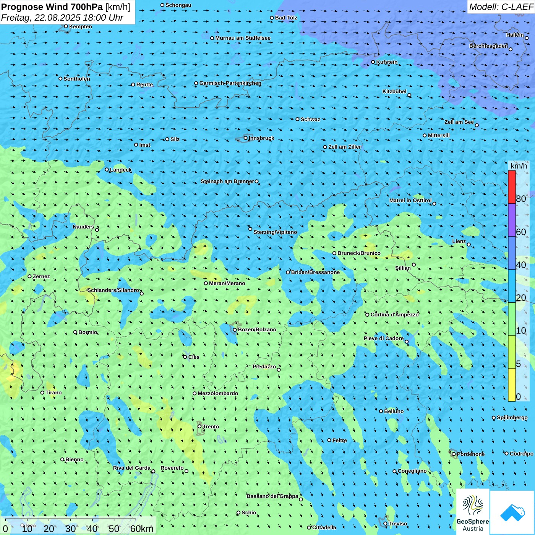Pick the dark blue 40–60 legend segment
The width and height of the screenshot is (535, 535).
tap(512, 253)
